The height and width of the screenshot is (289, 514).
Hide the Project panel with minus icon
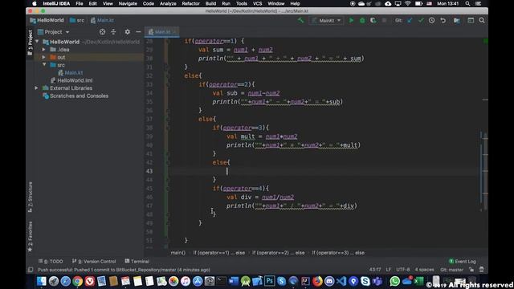tap(138, 32)
